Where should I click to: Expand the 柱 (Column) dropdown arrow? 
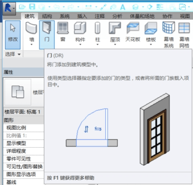98,44
